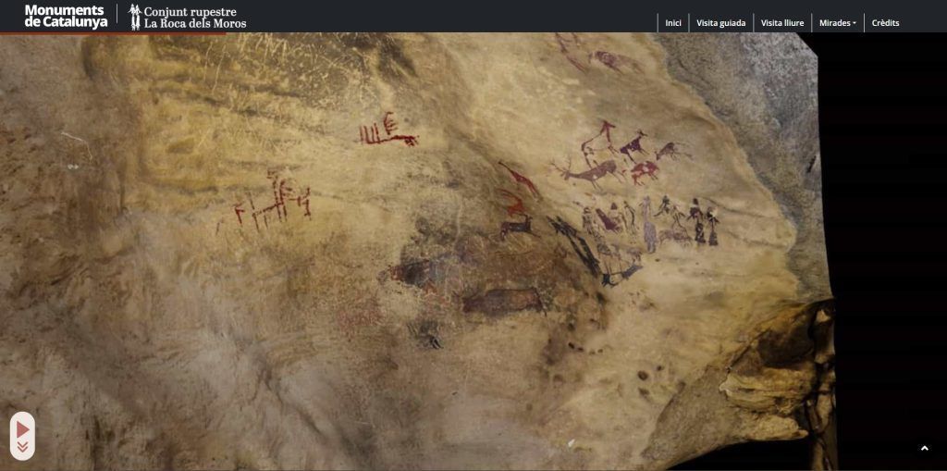Select the large red deer with antlers
Screen dimensions: 947x471
(589, 171)
